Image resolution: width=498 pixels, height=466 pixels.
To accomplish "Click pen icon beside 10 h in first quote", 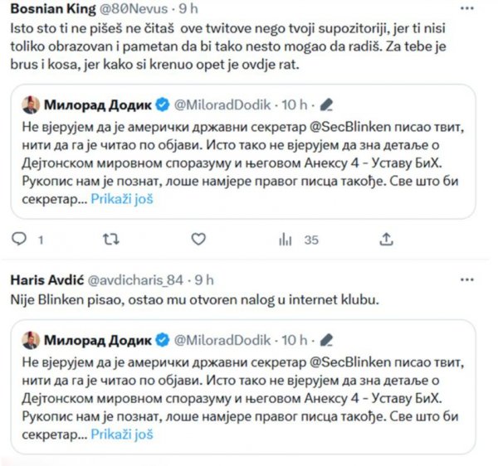I will pyautogui.click(x=326, y=105).
